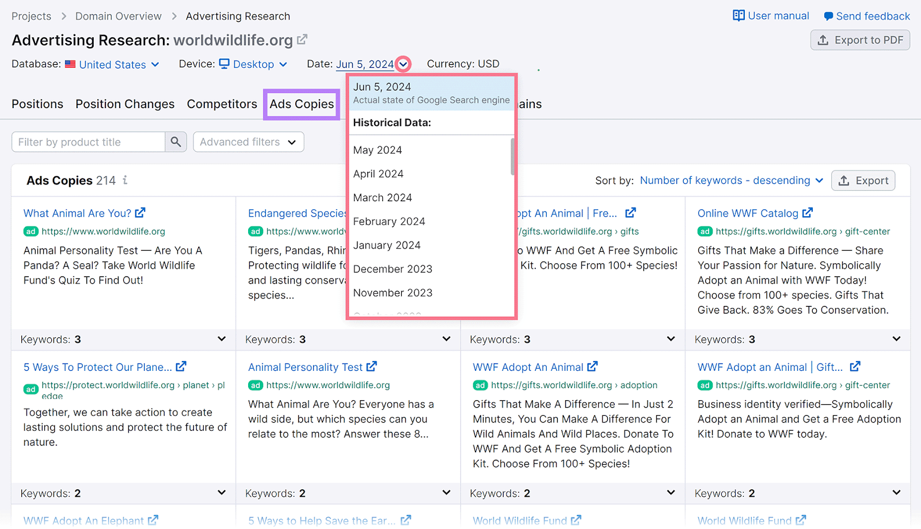The width and height of the screenshot is (921, 529).
Task: Click the info icon beside Ads Copies count
Action: pos(124,180)
